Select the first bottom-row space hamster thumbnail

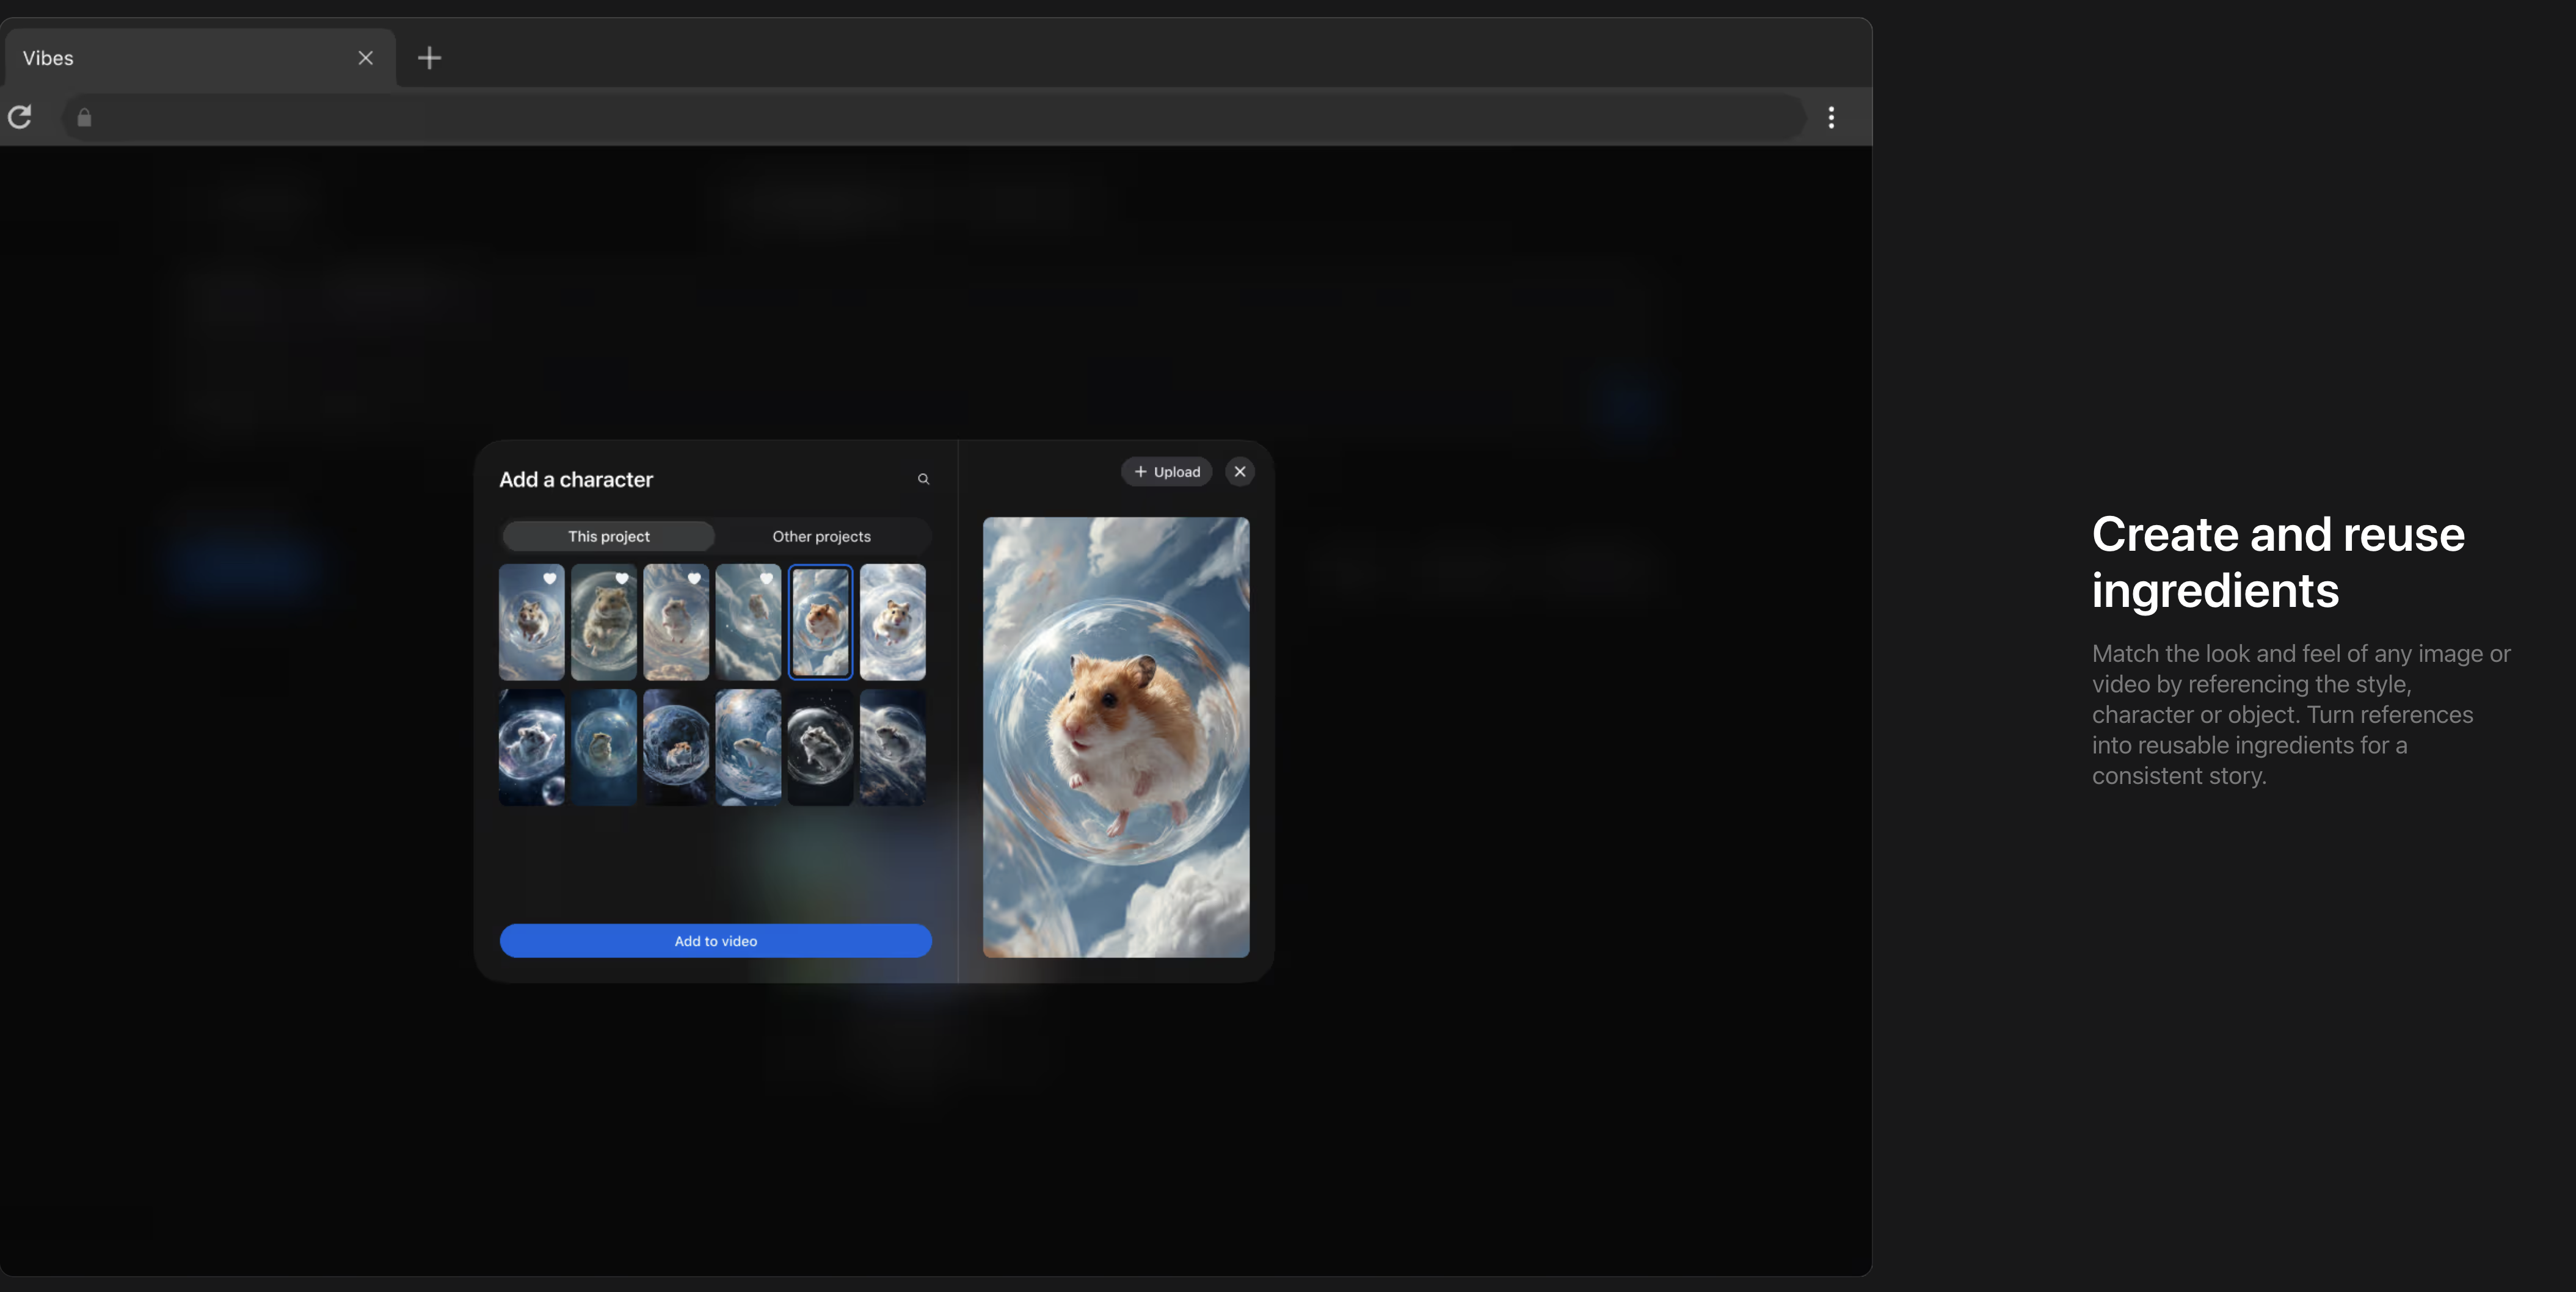click(x=531, y=747)
